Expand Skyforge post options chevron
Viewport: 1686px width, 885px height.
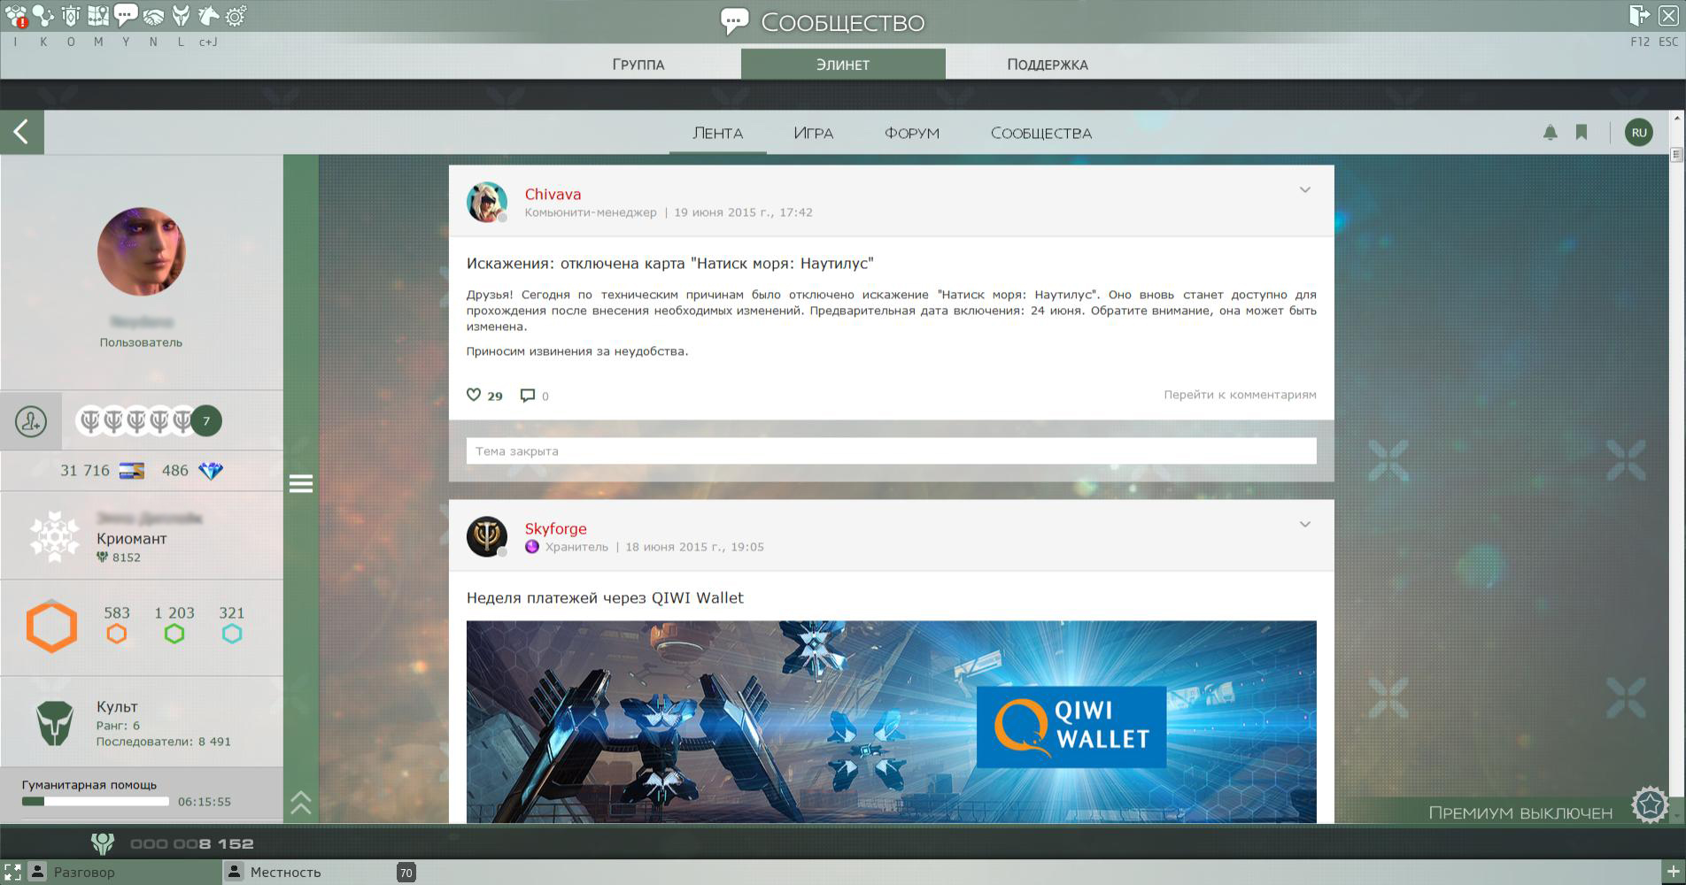coord(1304,525)
